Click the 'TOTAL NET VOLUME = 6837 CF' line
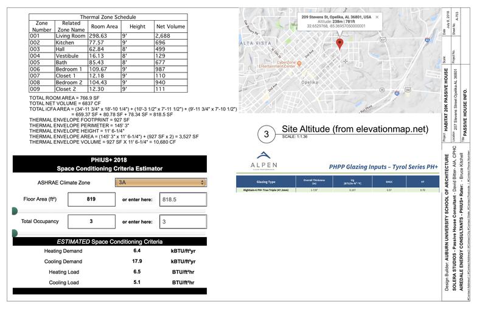Image resolution: width=477 pixels, height=309 pixels. 64,104
